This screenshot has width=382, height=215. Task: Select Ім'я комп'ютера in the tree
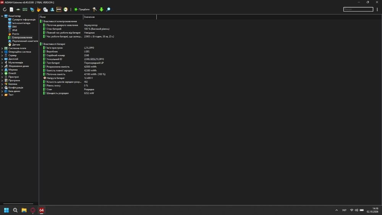(x=21, y=23)
